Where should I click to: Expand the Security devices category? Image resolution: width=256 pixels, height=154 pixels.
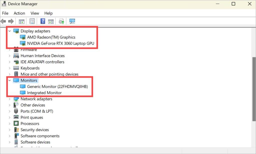click(x=10, y=130)
